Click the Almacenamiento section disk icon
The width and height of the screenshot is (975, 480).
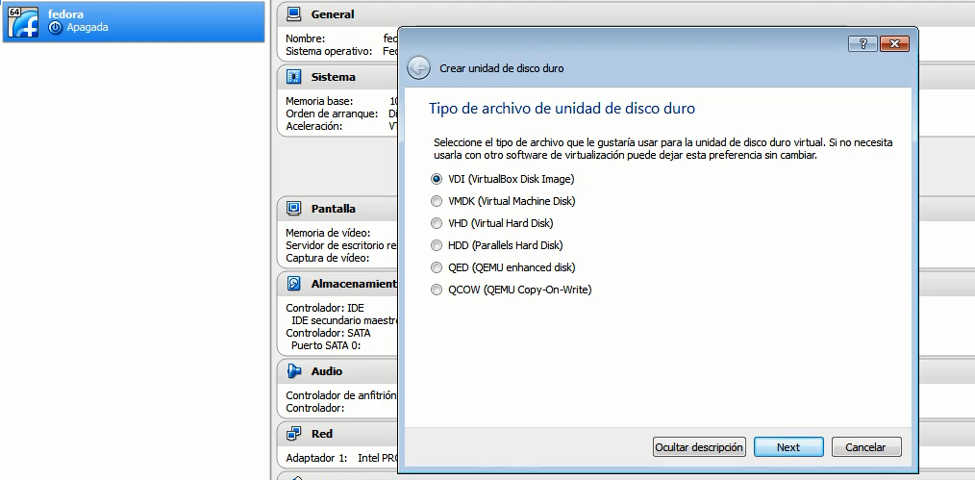(x=294, y=284)
